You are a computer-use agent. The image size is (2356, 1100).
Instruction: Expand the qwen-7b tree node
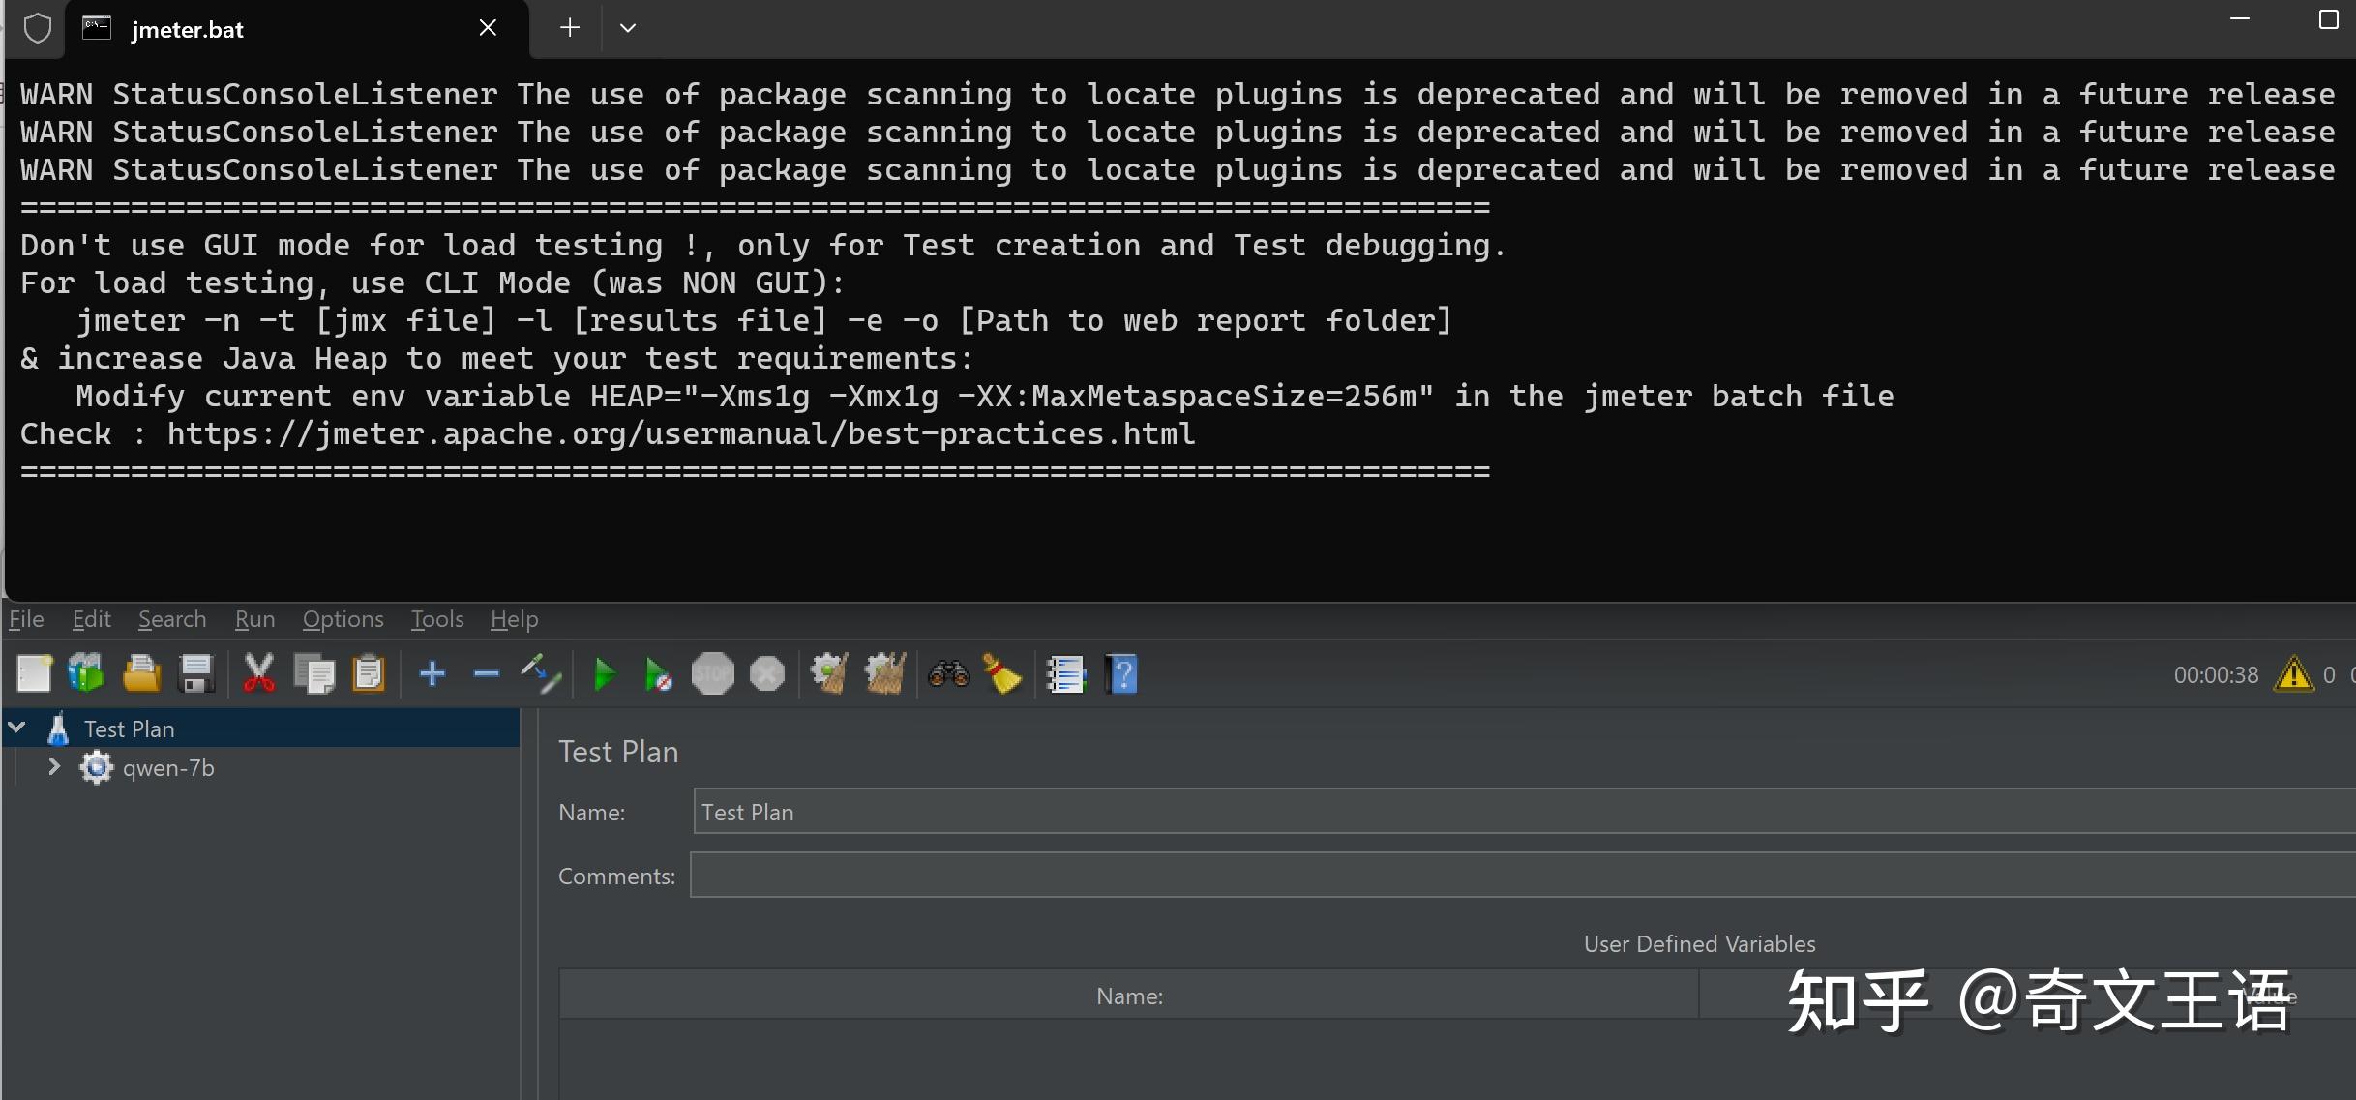coord(54,767)
